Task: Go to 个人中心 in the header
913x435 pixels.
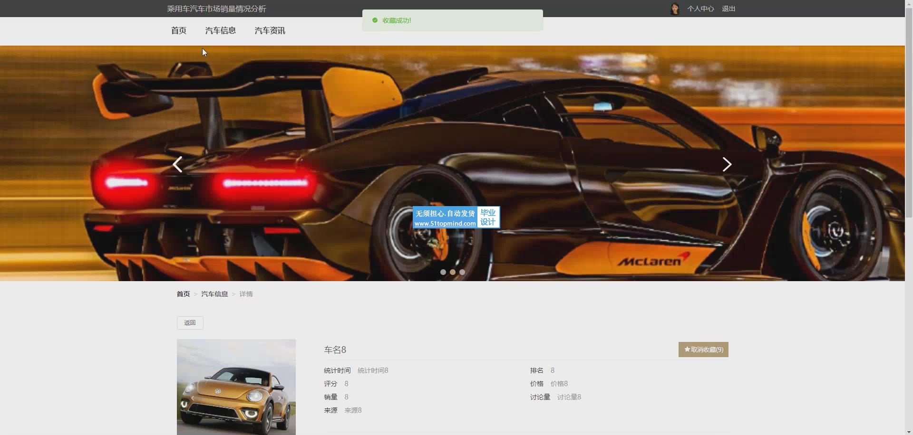Action: pos(700,9)
